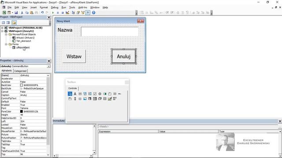
Task: Open the Properties Window toolbar icon
Action: click(78, 13)
